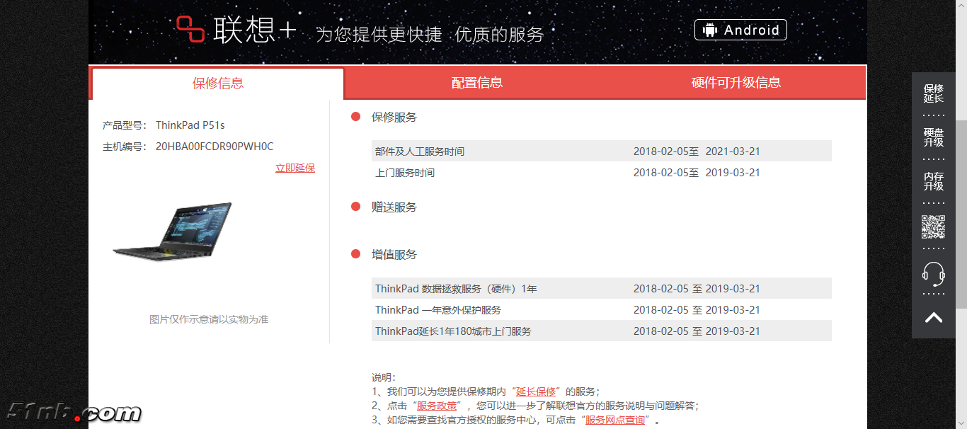The image size is (967, 429).
Task: Open the 服务政策 link
Action: [x=437, y=406]
